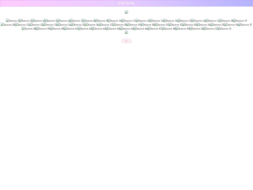This screenshot has width=253, height=190.
Task: Click the image labeled button 52
Action: pos(224,29)
